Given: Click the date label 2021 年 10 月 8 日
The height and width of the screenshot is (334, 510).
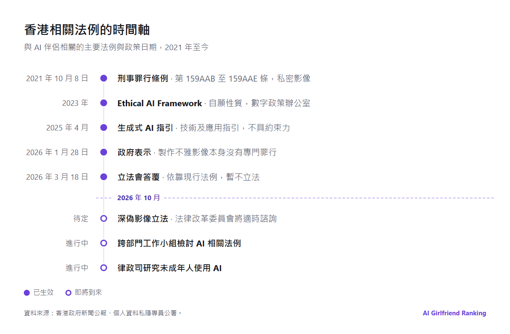Looking at the screenshot, I should [x=57, y=78].
